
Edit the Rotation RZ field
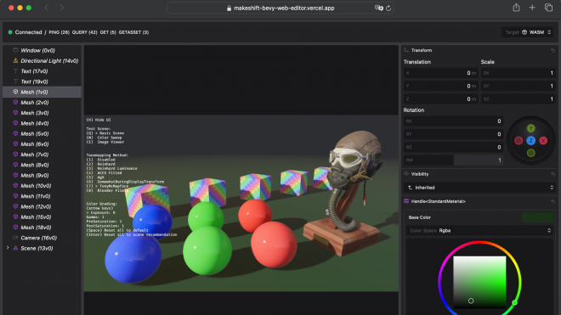point(453,147)
